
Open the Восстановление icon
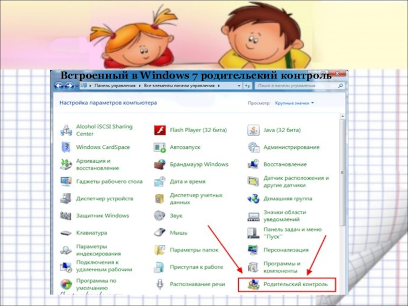pos(253,164)
